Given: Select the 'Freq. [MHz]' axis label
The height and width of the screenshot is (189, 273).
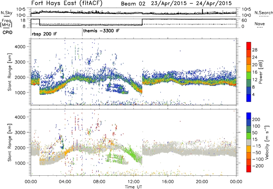Looking at the screenshot, I should click(x=6, y=23).
